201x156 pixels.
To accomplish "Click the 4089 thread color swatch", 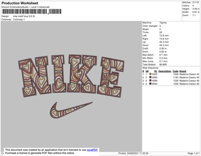I will coord(150,80).
